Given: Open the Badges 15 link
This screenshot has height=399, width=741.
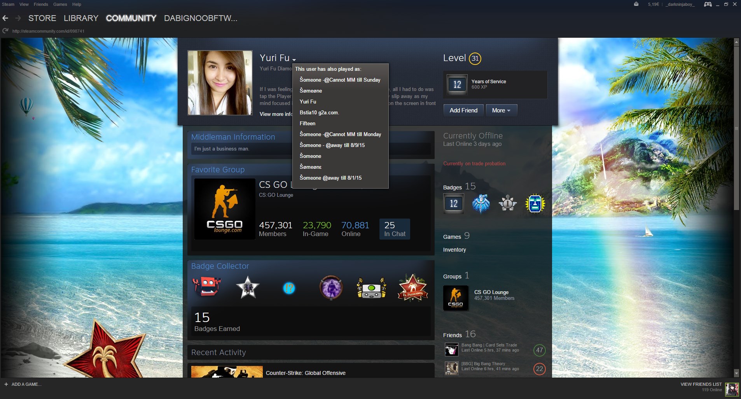Looking at the screenshot, I should pyautogui.click(x=459, y=187).
